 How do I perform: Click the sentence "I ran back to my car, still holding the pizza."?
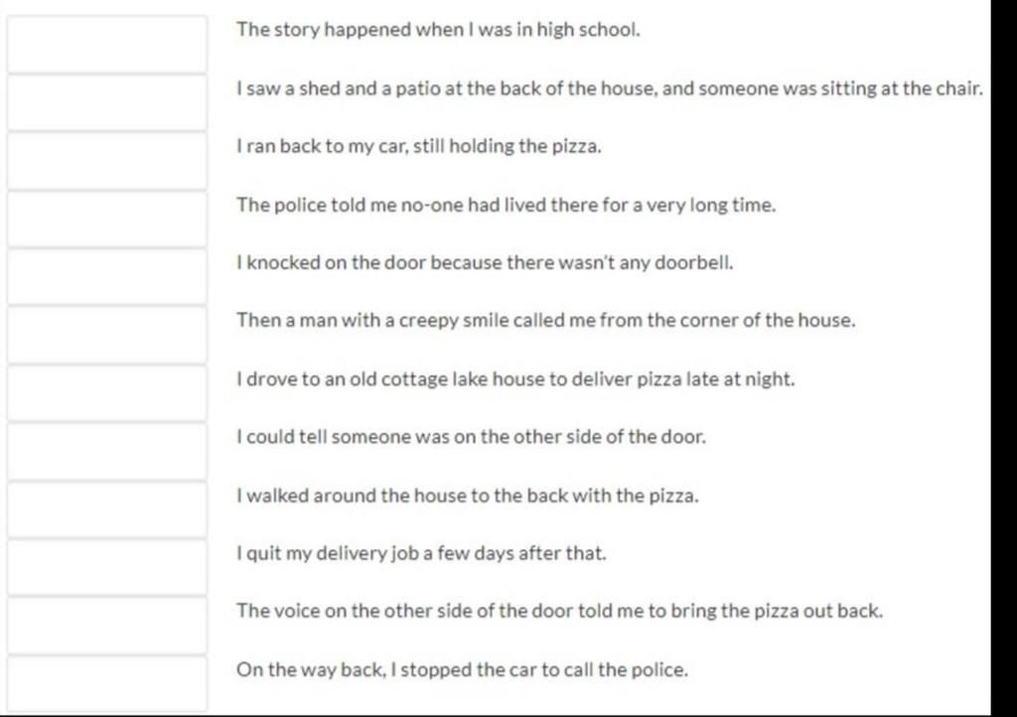point(419,147)
